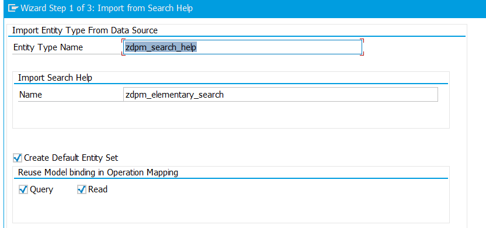Viewport: 486px width, 228px height.
Task: Click the highlighted zdpm_search_help text
Action: click(x=161, y=47)
